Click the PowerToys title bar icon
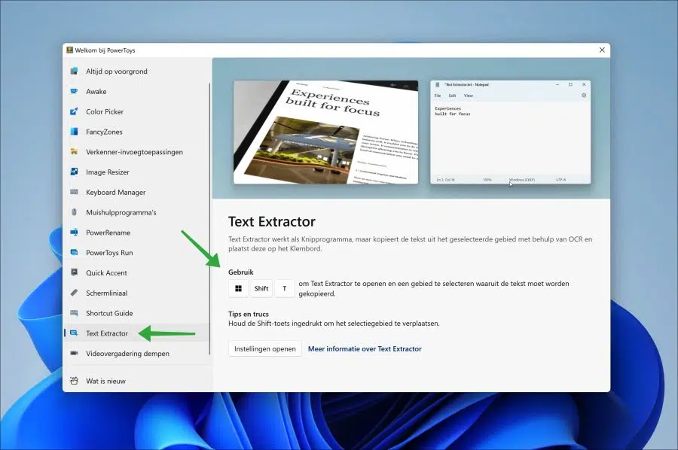Viewport: 678px width, 450px height. [x=69, y=50]
